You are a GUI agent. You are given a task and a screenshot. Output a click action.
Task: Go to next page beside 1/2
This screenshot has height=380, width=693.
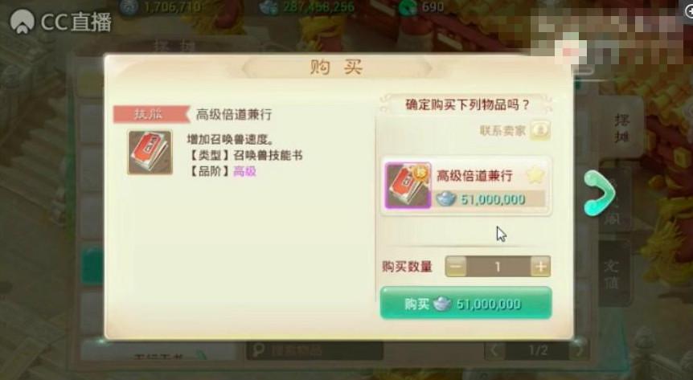click(x=577, y=350)
